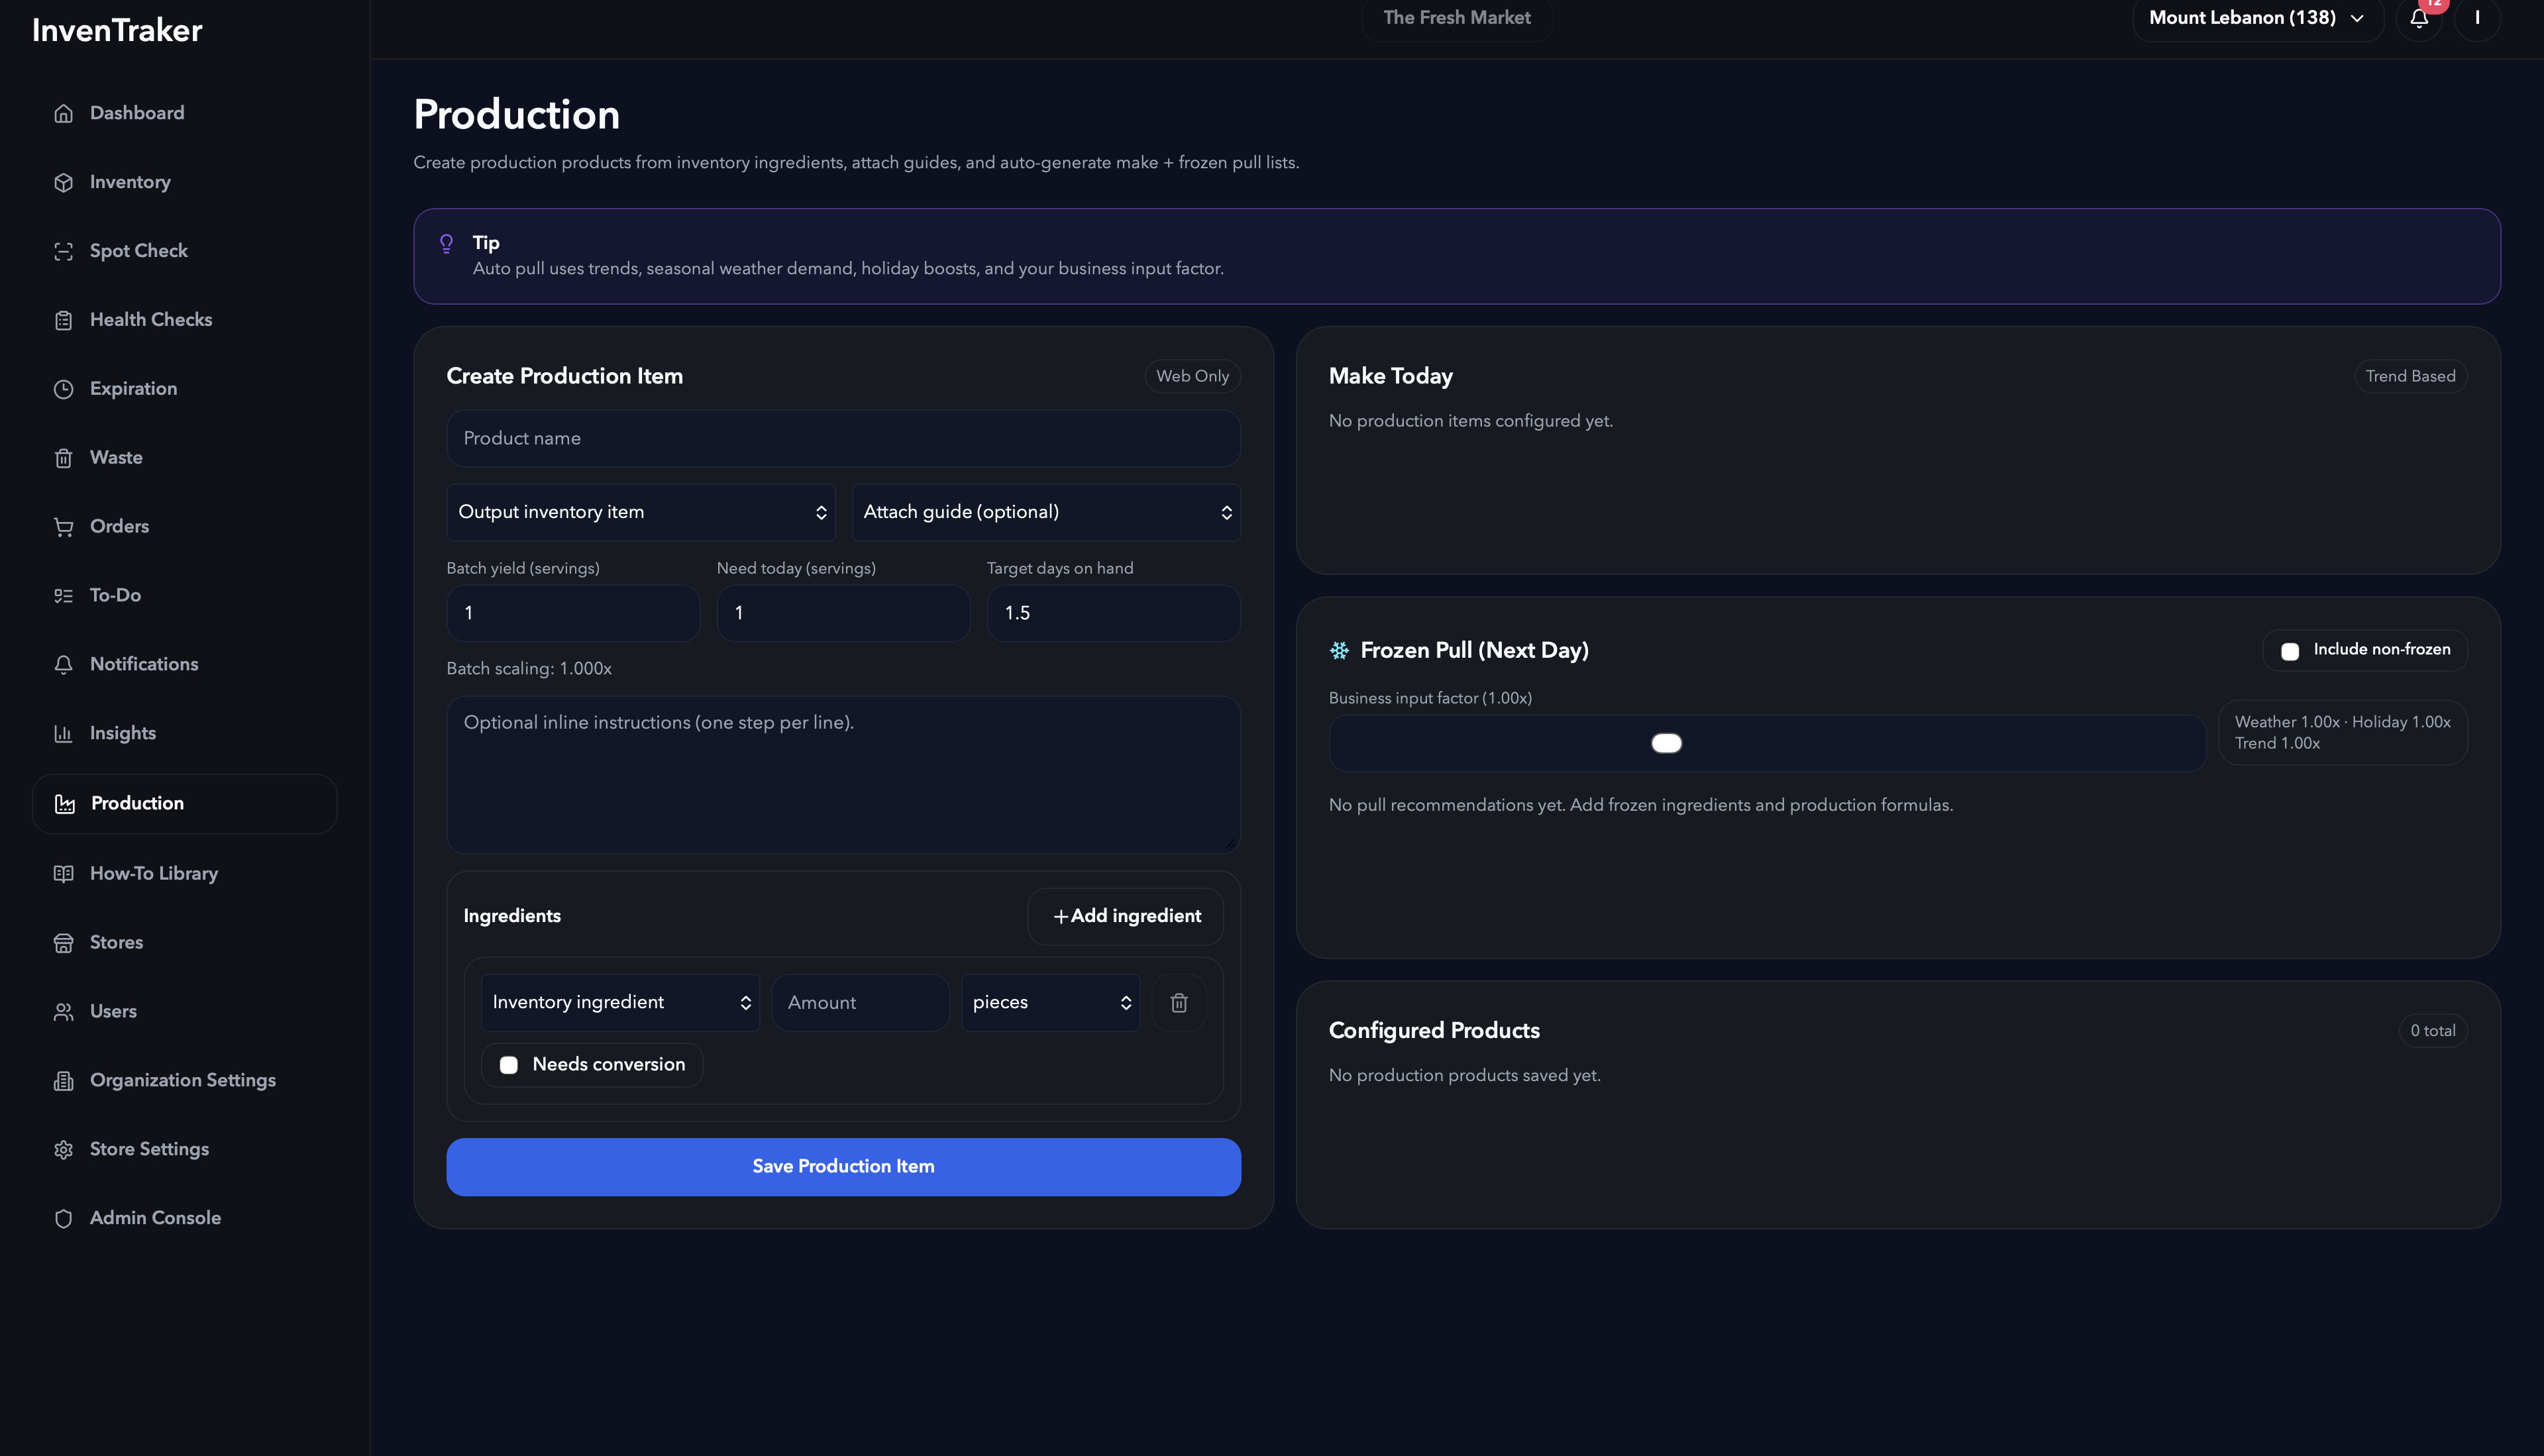Screen dimensions: 2544x1456
Task: Click the Users people icon
Action: coord(63,1012)
